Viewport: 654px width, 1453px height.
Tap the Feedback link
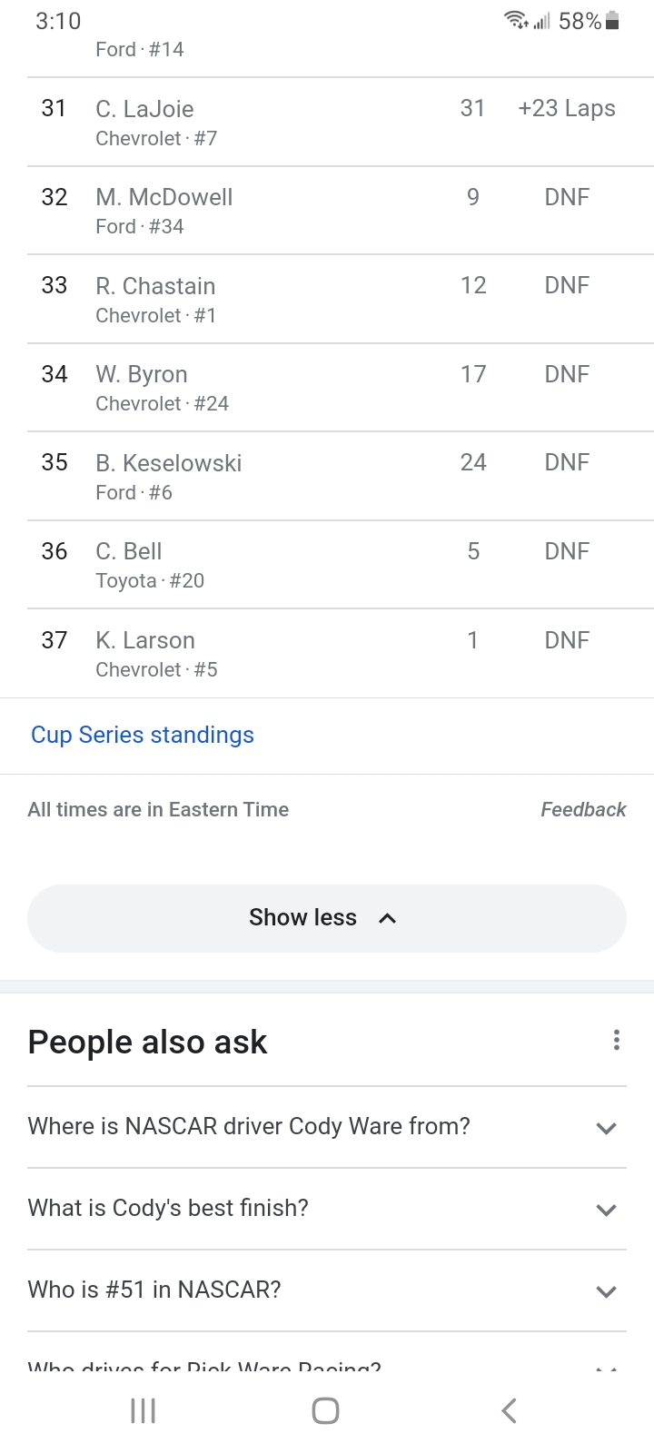tap(583, 809)
